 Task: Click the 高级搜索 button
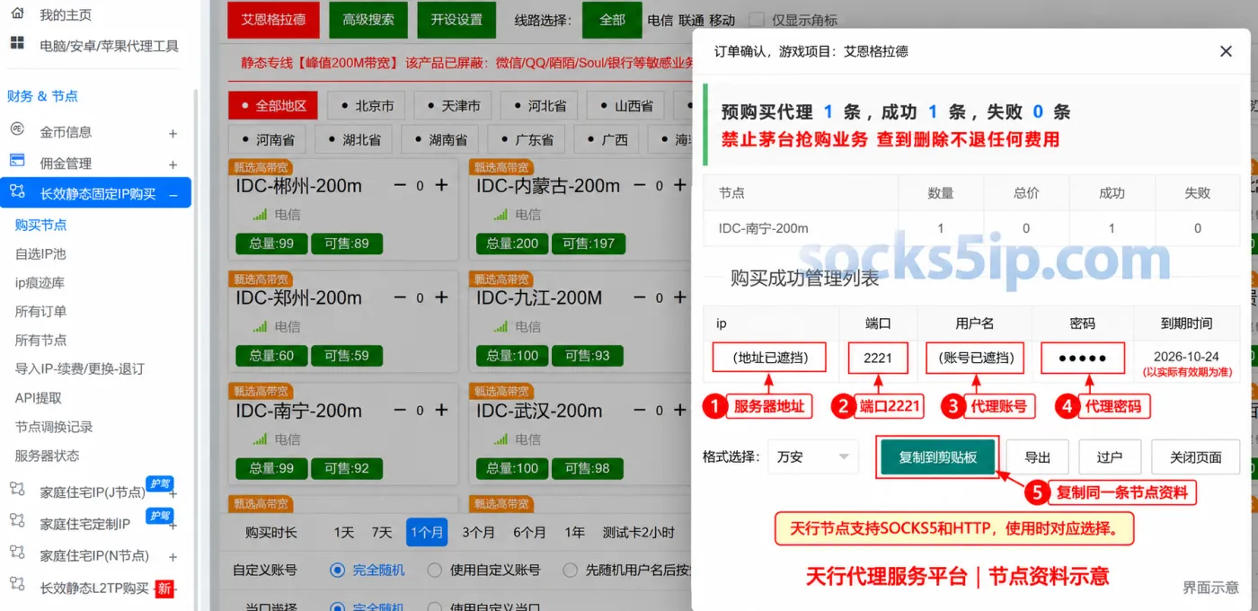[x=368, y=20]
